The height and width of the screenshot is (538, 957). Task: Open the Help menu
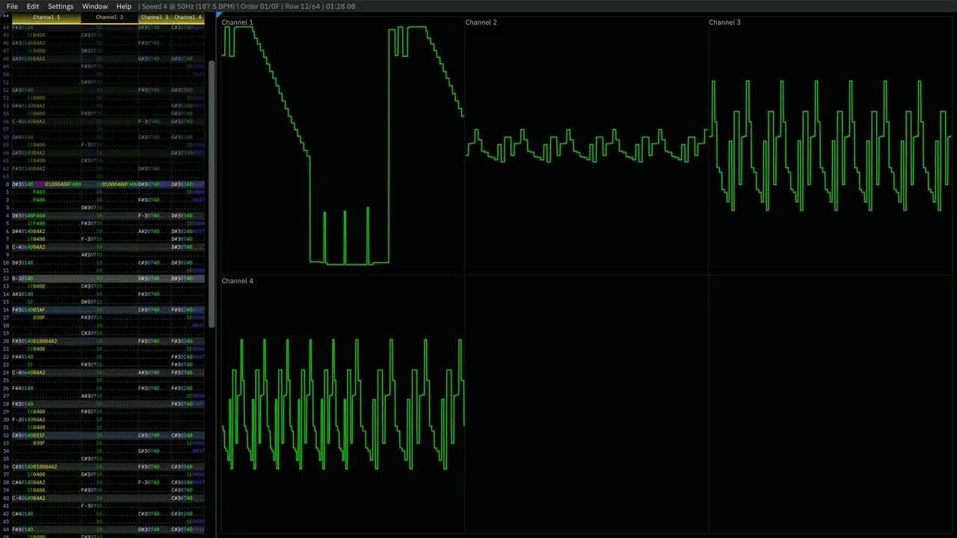pos(123,6)
